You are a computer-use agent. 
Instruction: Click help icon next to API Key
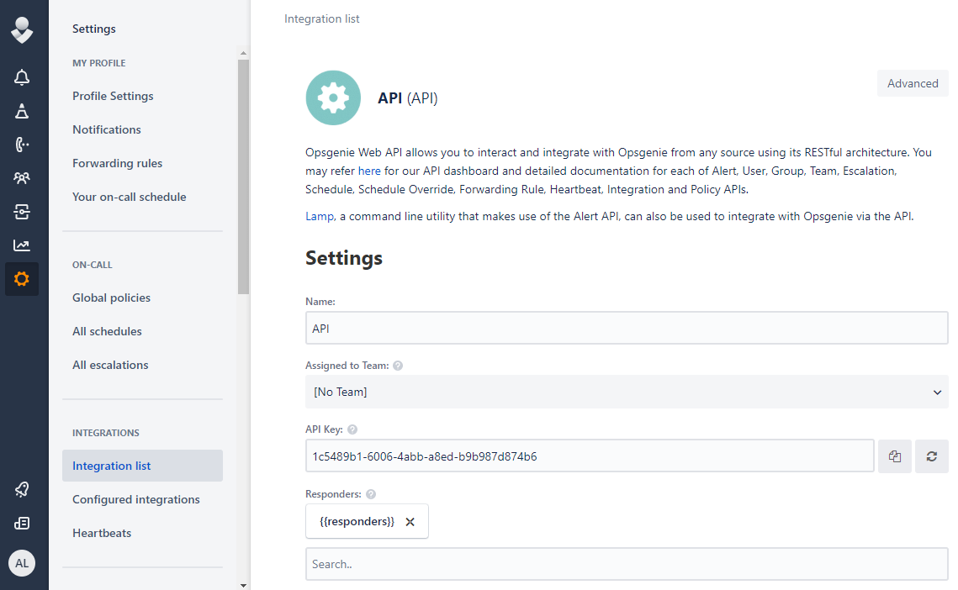352,429
